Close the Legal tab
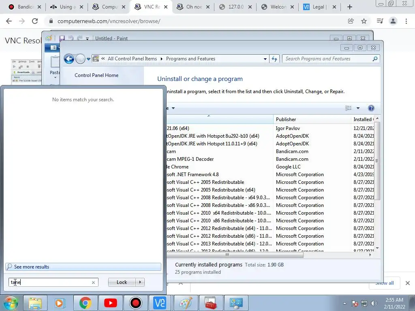The height and width of the screenshot is (311, 415). pyautogui.click(x=334, y=7)
